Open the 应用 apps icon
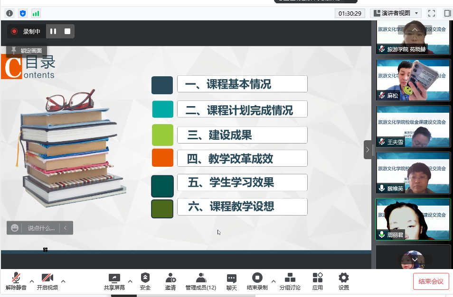The width and height of the screenshot is (453, 297). point(318,279)
